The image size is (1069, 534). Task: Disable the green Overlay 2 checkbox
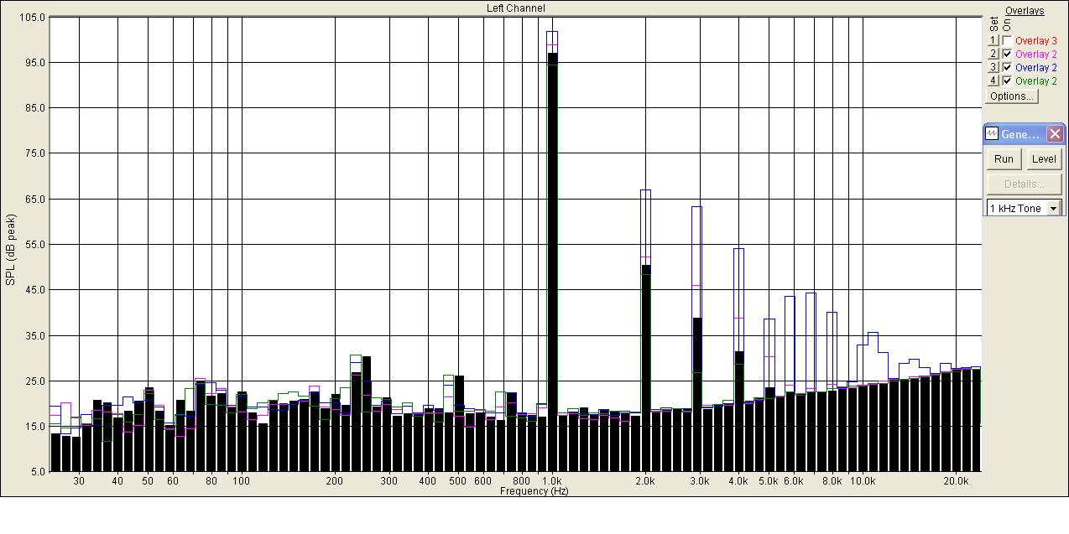(1007, 81)
